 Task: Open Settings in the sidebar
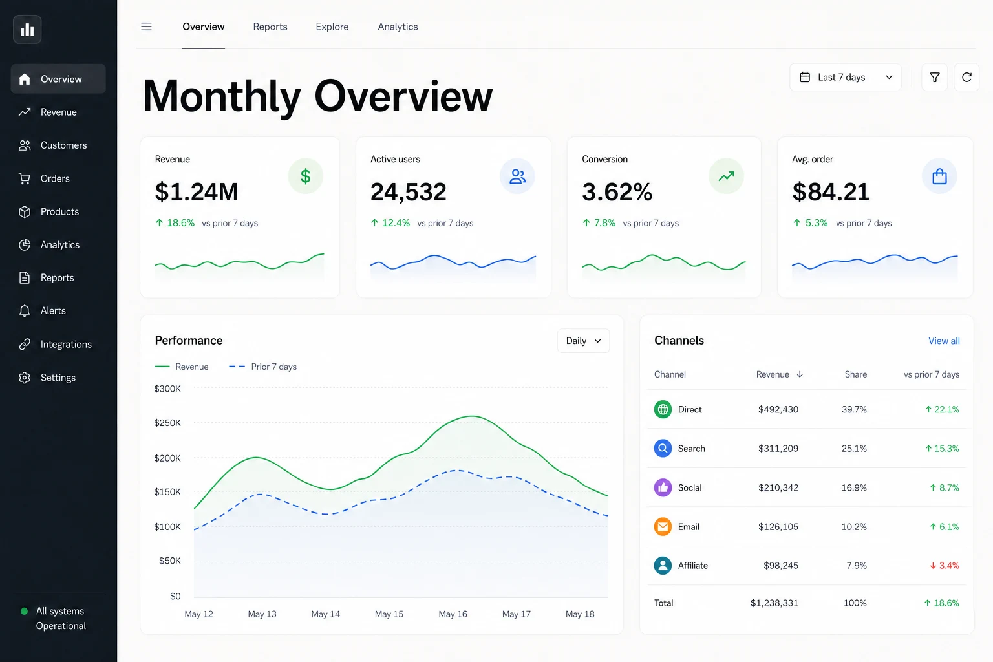[x=58, y=378]
